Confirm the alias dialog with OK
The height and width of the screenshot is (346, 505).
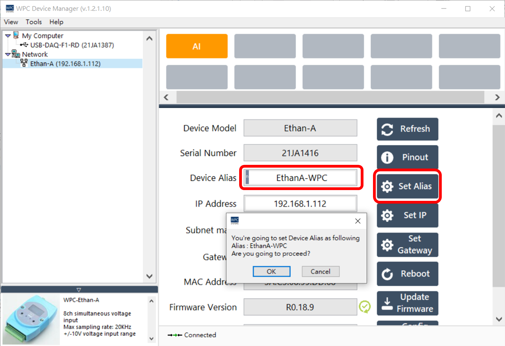click(x=271, y=271)
